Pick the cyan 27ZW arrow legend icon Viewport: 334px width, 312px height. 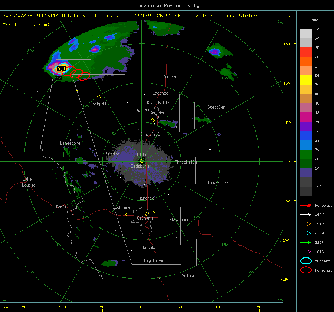point(306,233)
